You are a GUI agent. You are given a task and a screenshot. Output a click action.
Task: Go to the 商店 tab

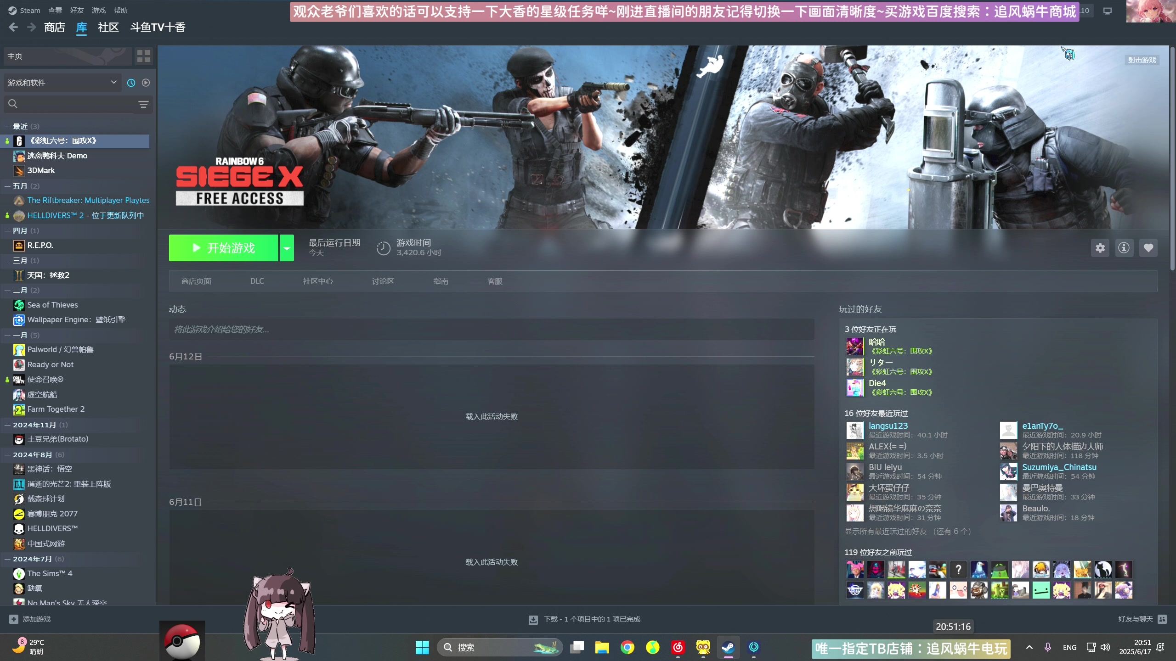click(55, 28)
